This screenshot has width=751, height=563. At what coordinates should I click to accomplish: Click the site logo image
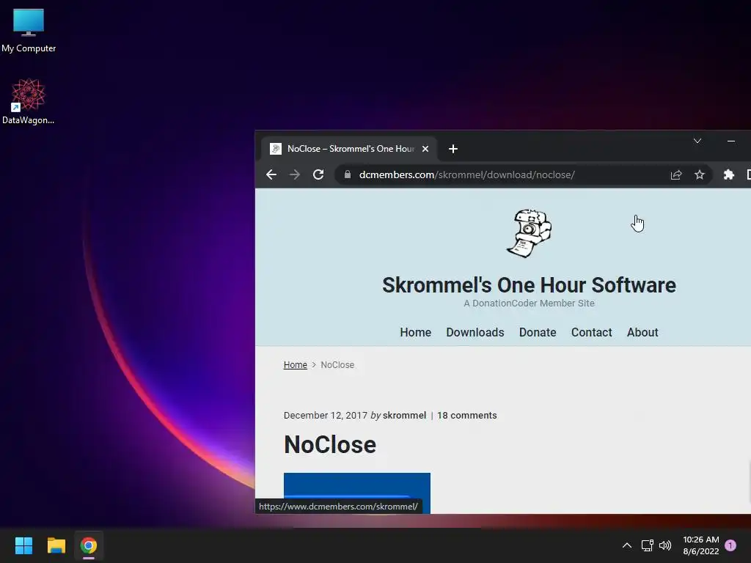(x=529, y=234)
